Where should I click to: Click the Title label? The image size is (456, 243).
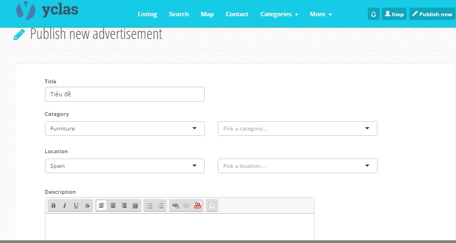tap(50, 81)
